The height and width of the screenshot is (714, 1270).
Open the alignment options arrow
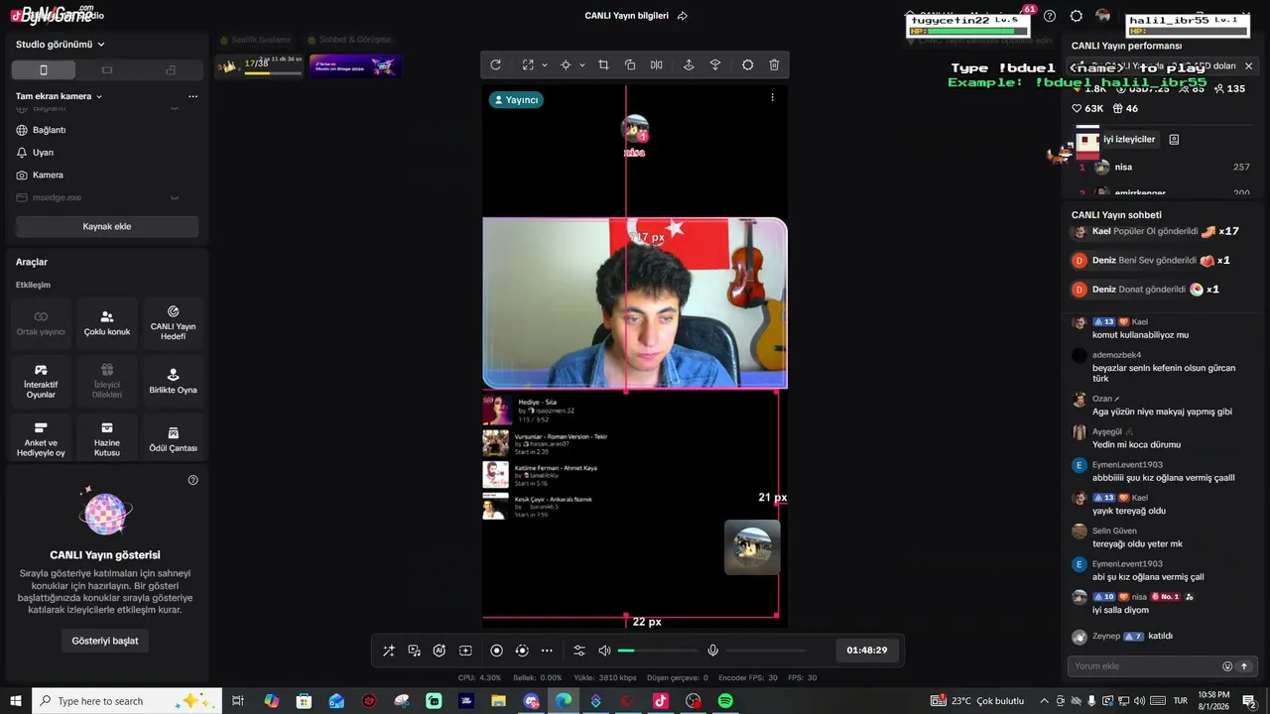581,65
